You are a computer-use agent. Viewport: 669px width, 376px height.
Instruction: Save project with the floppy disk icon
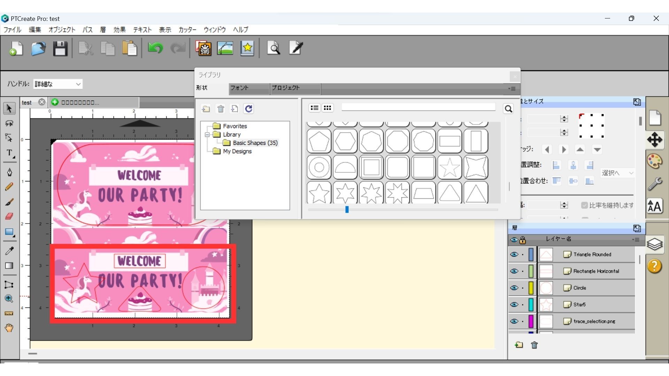60,48
